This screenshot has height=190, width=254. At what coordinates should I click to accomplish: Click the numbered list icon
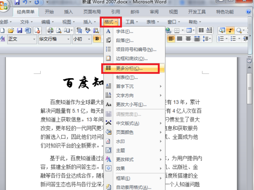(x=221, y=39)
